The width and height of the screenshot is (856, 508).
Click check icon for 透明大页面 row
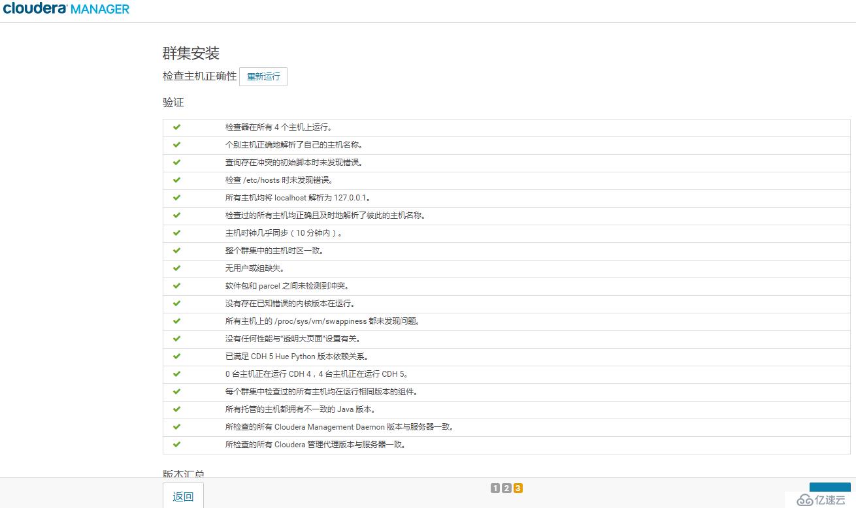click(176, 339)
